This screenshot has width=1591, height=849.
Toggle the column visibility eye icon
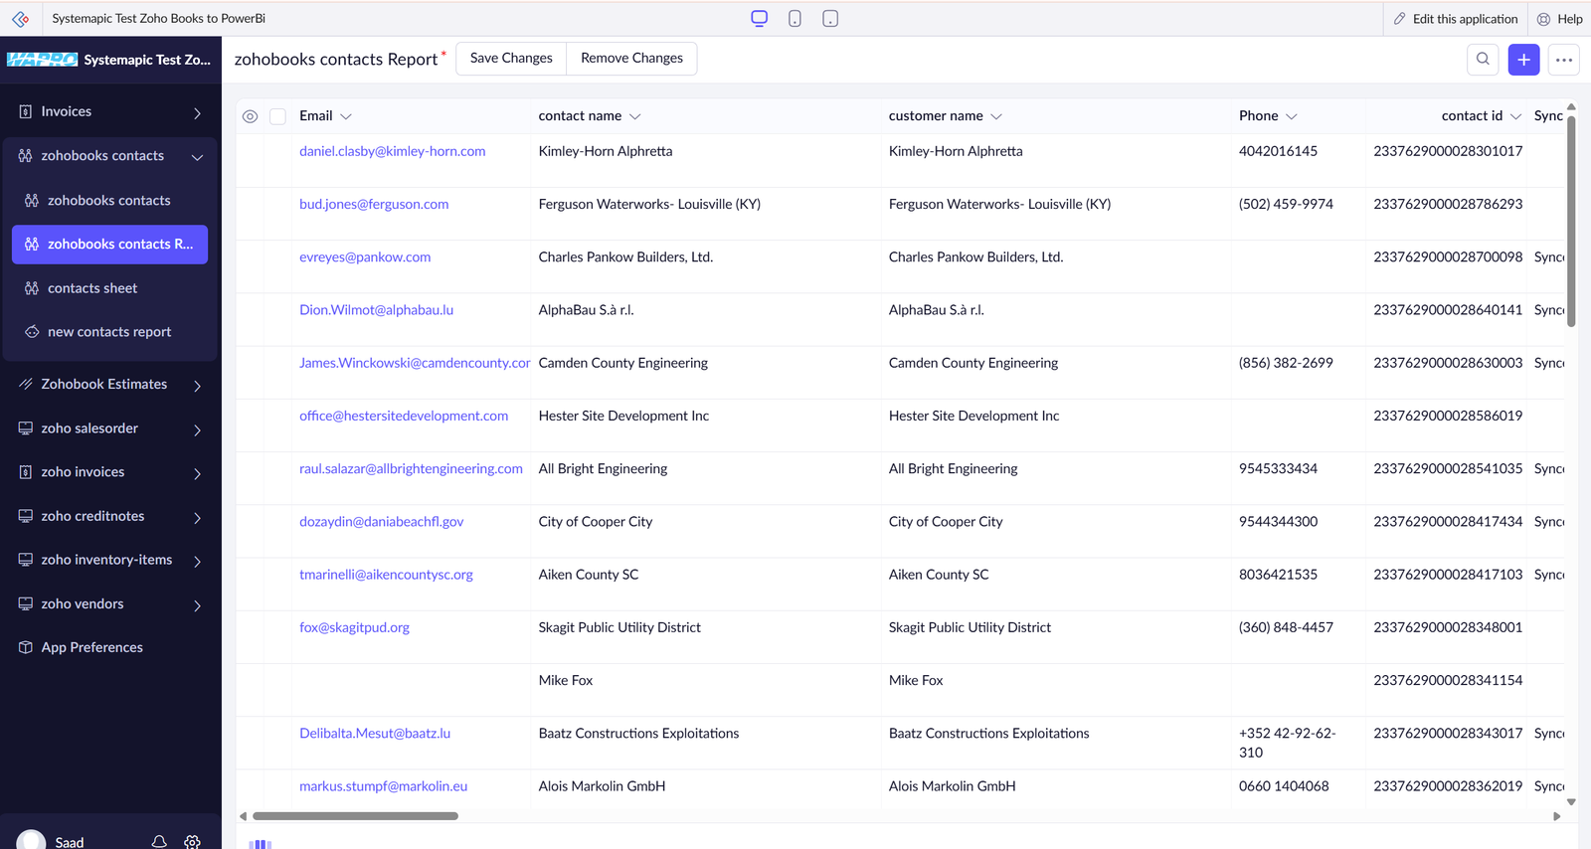point(251,116)
